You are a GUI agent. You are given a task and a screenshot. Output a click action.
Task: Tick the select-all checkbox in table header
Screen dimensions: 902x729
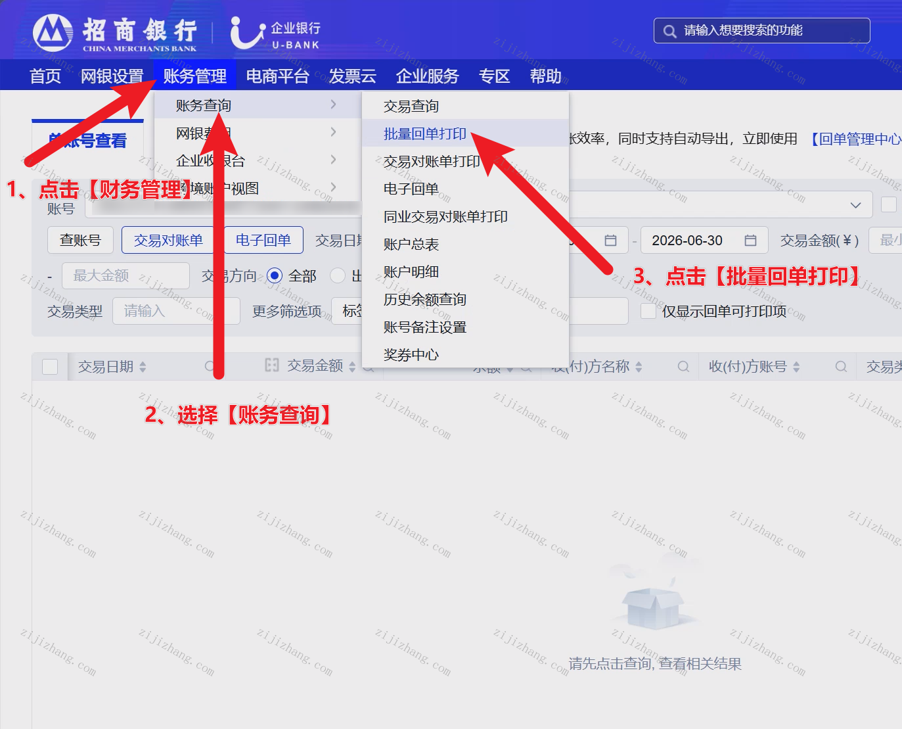click(50, 367)
